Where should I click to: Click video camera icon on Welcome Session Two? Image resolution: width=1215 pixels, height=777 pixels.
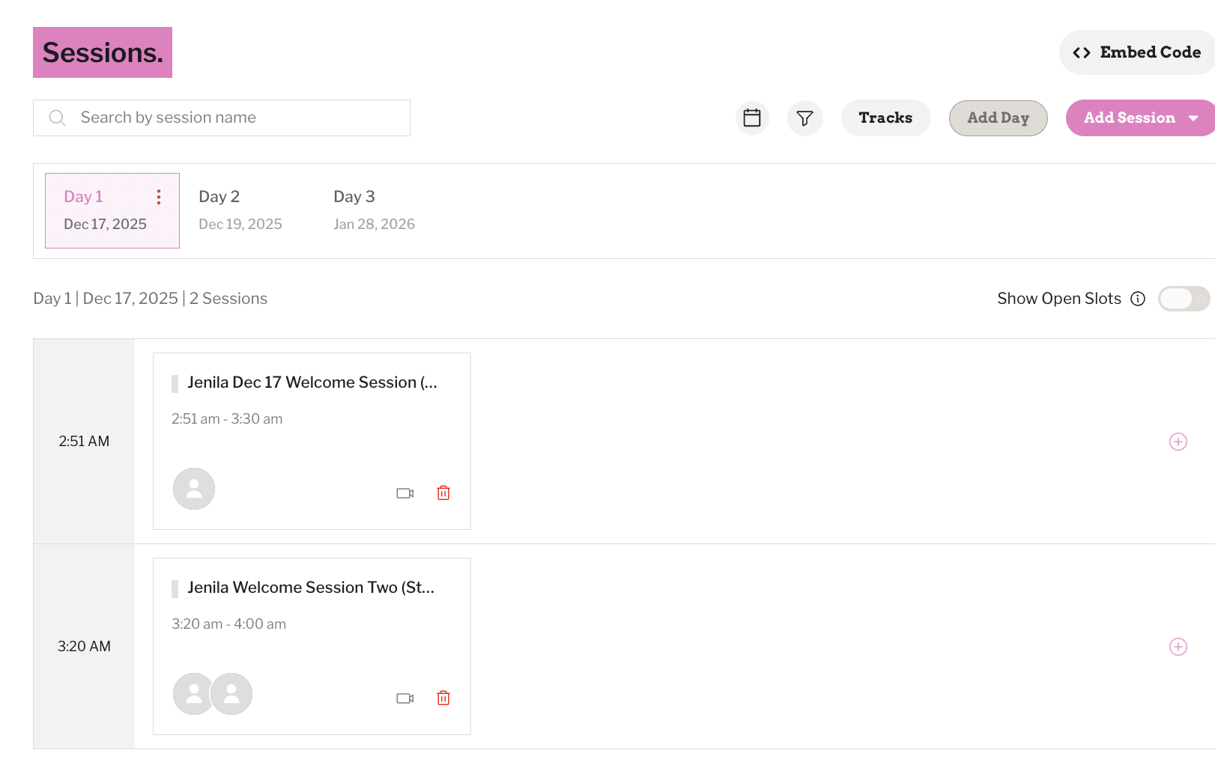point(405,698)
